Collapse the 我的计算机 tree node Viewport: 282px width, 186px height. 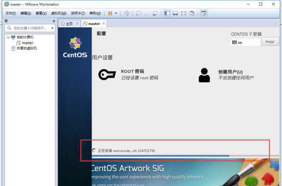pyautogui.click(x=8, y=37)
